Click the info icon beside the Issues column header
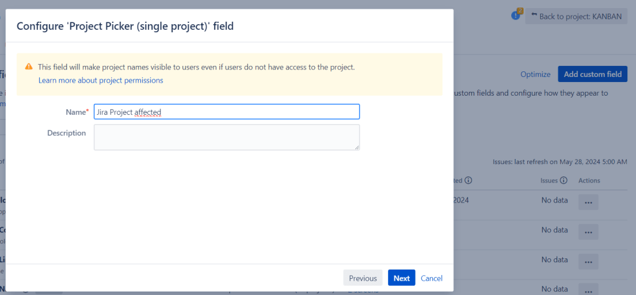 pyautogui.click(x=563, y=181)
